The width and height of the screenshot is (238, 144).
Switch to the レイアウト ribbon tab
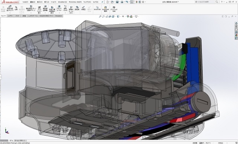10,16
